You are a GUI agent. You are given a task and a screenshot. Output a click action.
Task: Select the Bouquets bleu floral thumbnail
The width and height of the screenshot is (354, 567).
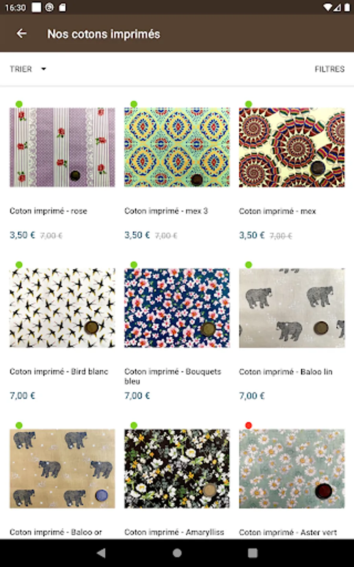(x=177, y=308)
